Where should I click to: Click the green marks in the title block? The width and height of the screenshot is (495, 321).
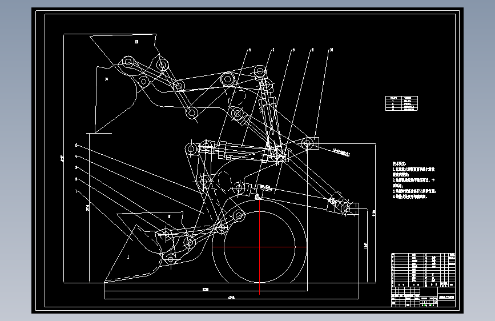pyautogui.click(x=428, y=305)
